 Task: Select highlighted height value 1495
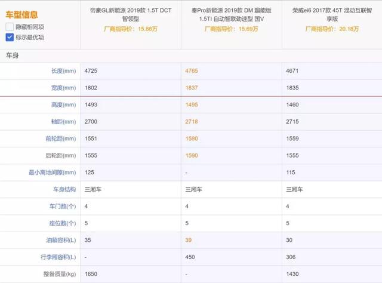click(x=192, y=105)
